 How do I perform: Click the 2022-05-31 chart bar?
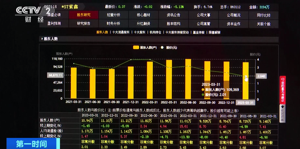[x=169, y=79]
